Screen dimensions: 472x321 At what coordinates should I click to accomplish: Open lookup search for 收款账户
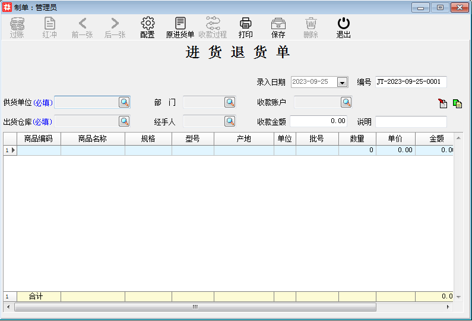[x=346, y=102]
